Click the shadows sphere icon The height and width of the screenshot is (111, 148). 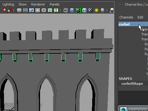point(103,10)
